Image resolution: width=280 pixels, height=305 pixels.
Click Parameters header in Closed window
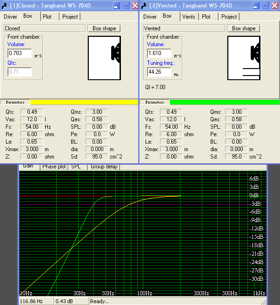tap(15, 102)
